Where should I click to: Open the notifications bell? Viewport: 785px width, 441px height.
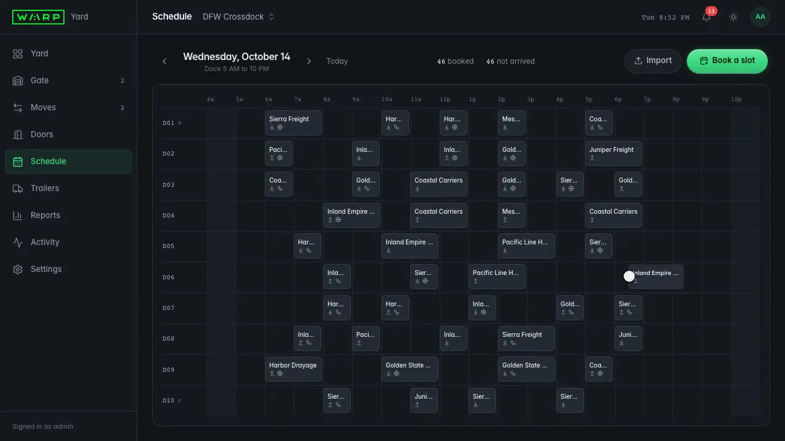[706, 17]
